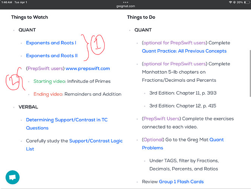Image resolution: width=251 pixels, height=189 pixels.
Task: Tap the orientation lock status icon
Action: [x=234, y=2]
